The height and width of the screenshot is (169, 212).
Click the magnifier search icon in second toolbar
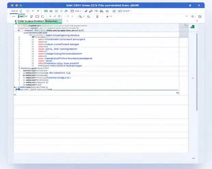pos(80,16)
